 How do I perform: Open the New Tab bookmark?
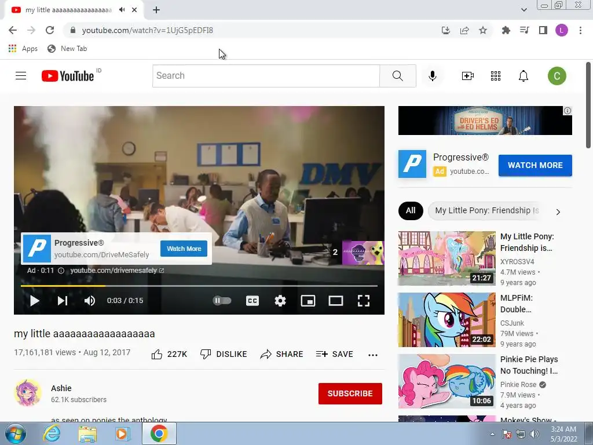click(x=67, y=49)
